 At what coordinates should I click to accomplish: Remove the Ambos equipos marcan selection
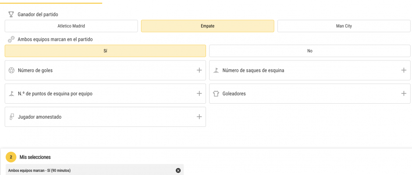point(178,171)
